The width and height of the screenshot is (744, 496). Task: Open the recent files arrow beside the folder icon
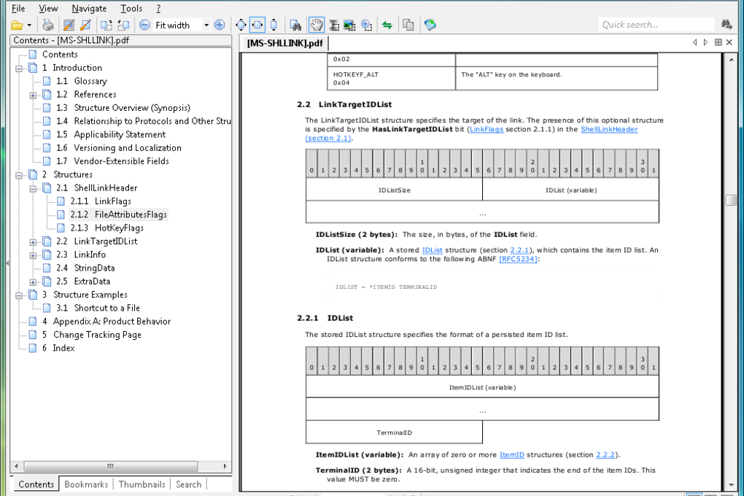pyautogui.click(x=29, y=25)
